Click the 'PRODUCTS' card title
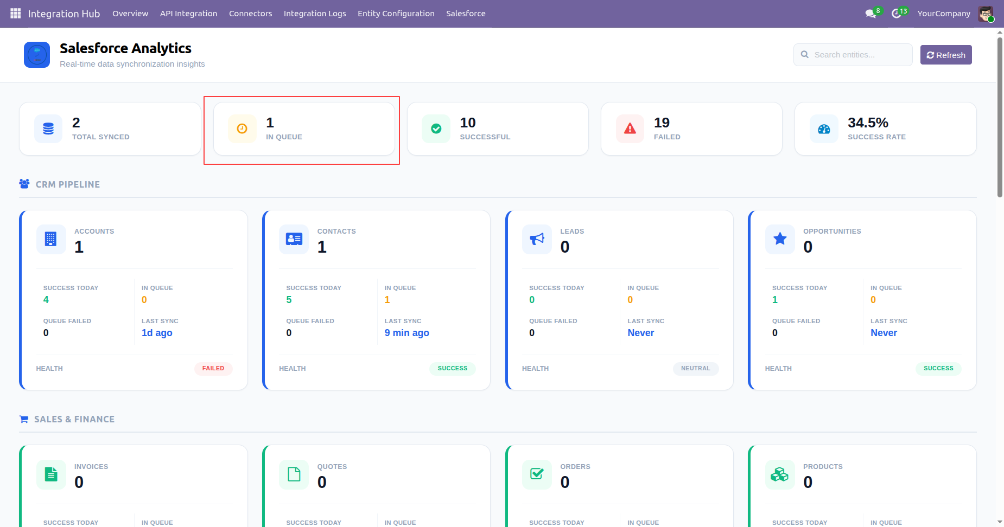This screenshot has height=527, width=1004. tap(823, 467)
